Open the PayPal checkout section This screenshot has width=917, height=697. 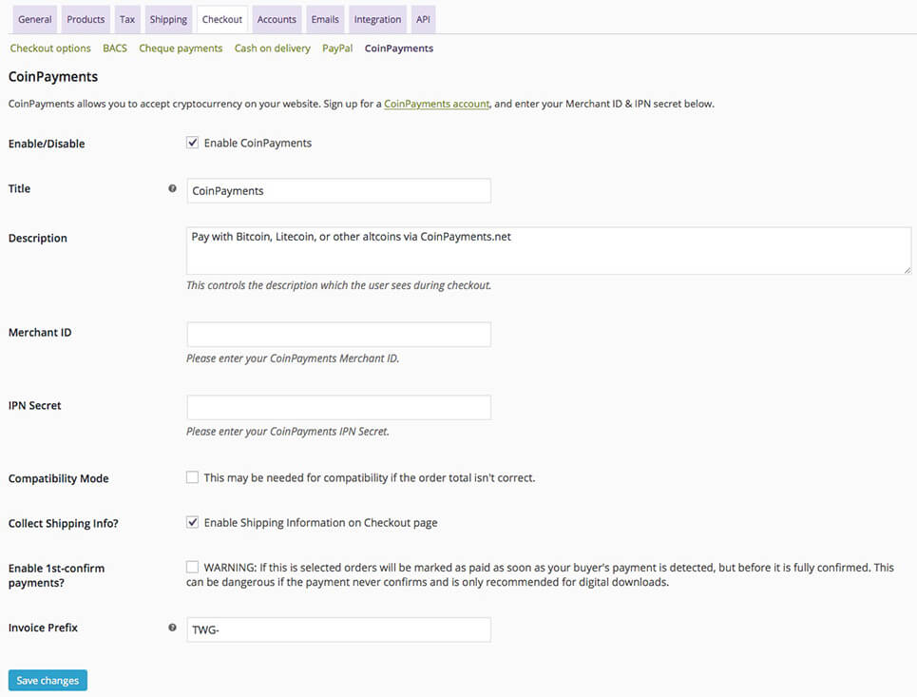337,48
